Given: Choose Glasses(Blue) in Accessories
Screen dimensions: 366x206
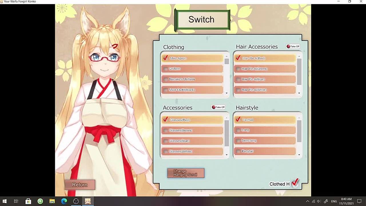Looking at the screenshot, I should click(x=192, y=141).
